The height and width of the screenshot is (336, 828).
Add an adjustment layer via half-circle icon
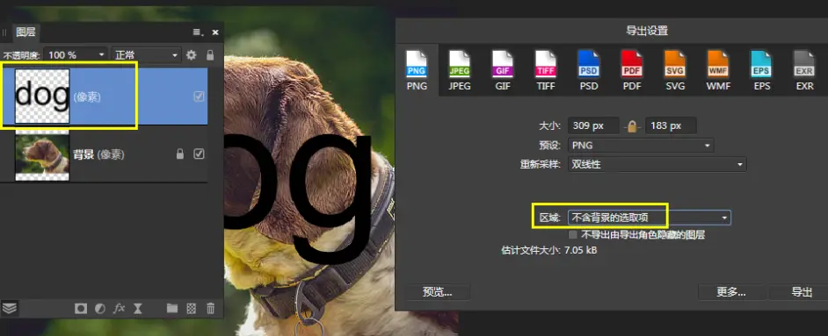click(100, 309)
